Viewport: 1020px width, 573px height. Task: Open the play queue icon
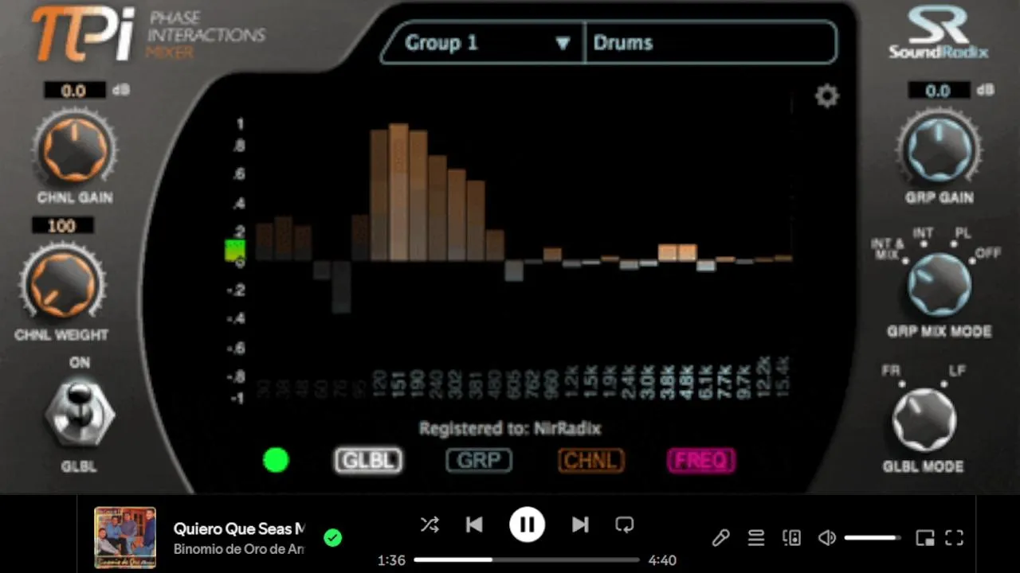[x=756, y=538]
